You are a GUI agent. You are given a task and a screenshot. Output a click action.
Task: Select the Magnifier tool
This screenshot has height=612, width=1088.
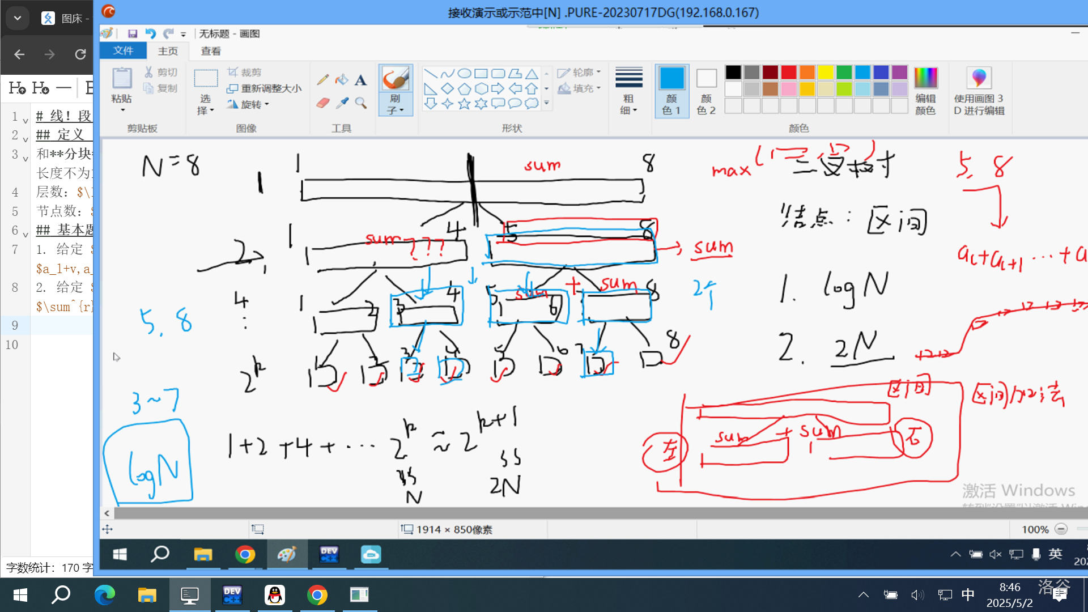click(x=361, y=103)
